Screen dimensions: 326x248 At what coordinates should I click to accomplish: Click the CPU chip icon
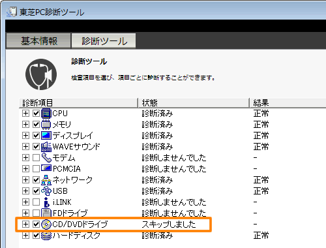(46, 114)
